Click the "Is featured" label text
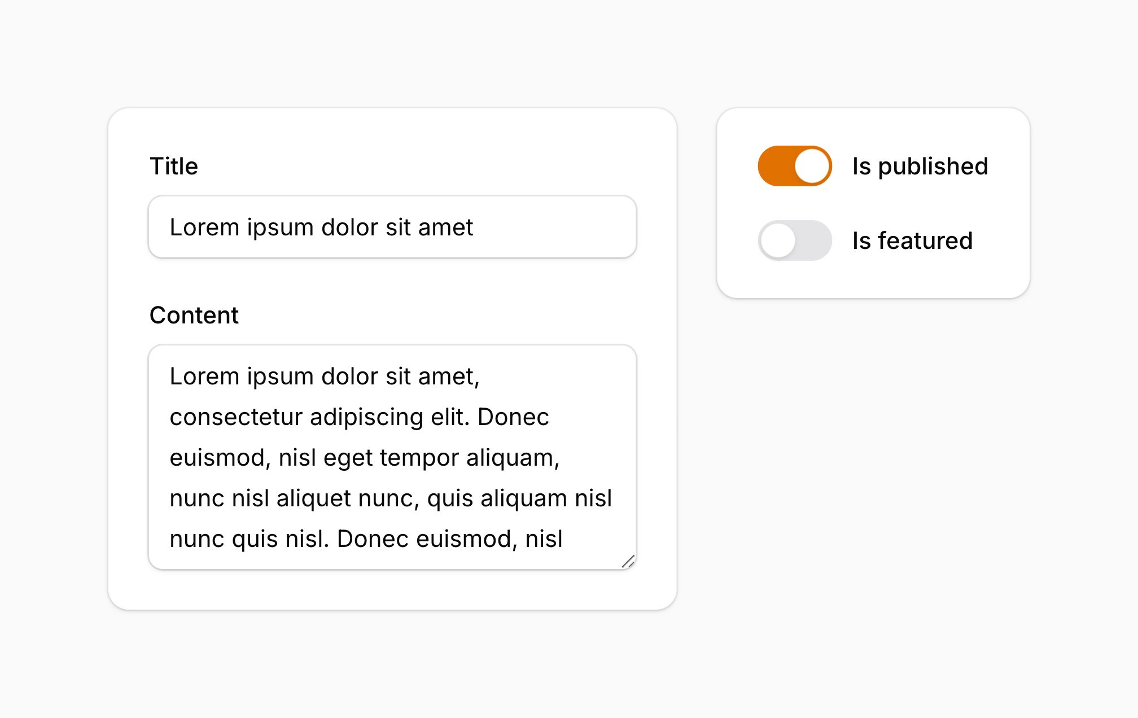The width and height of the screenshot is (1138, 718). point(912,240)
